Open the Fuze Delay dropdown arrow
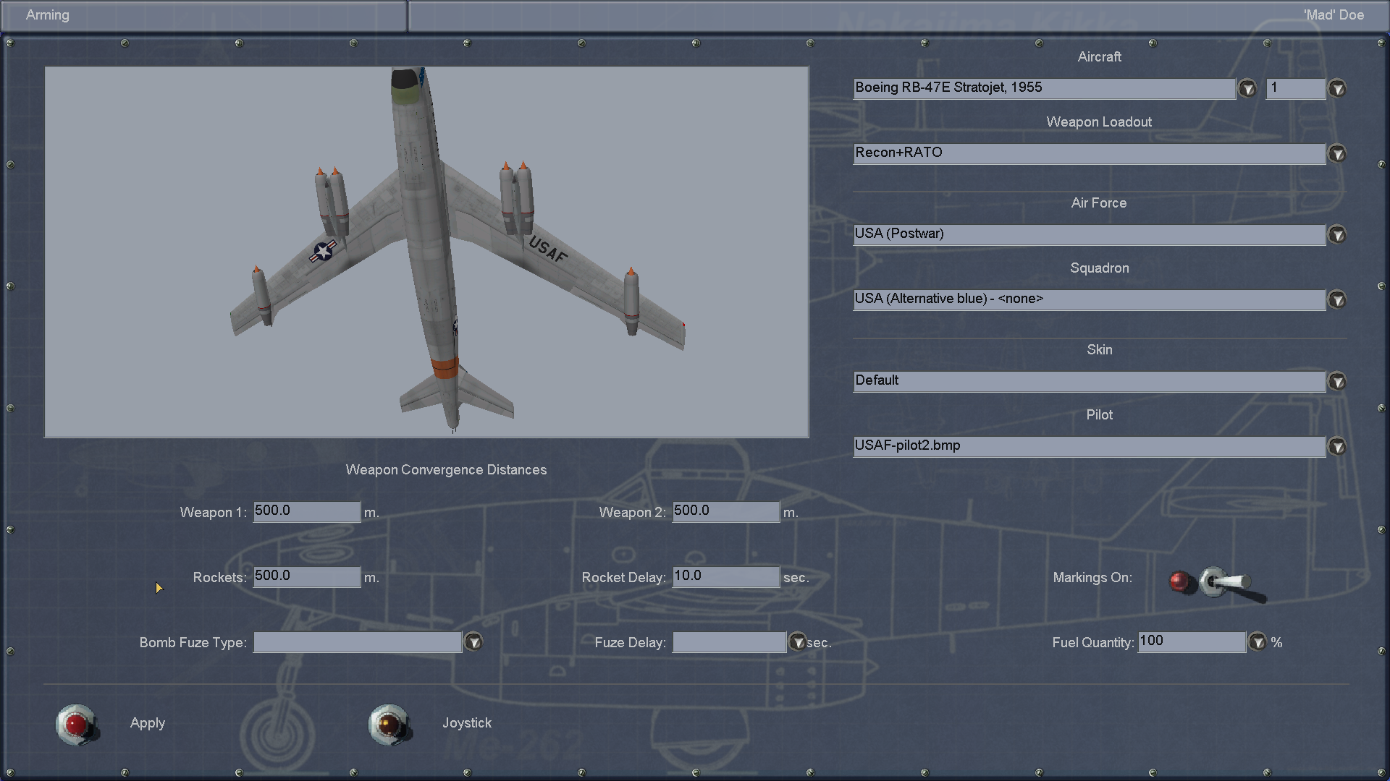This screenshot has width=1390, height=781. click(x=797, y=642)
